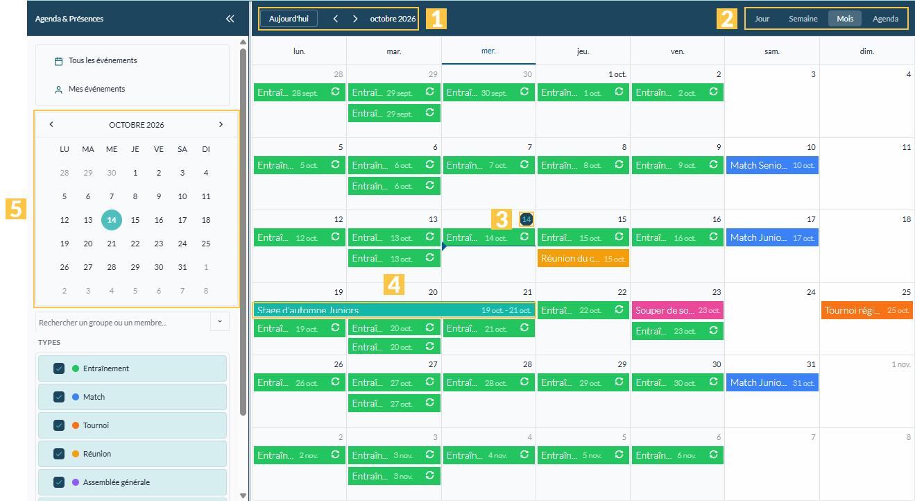Go to the next month in header
Image resolution: width=915 pixels, height=501 pixels.
355,19
